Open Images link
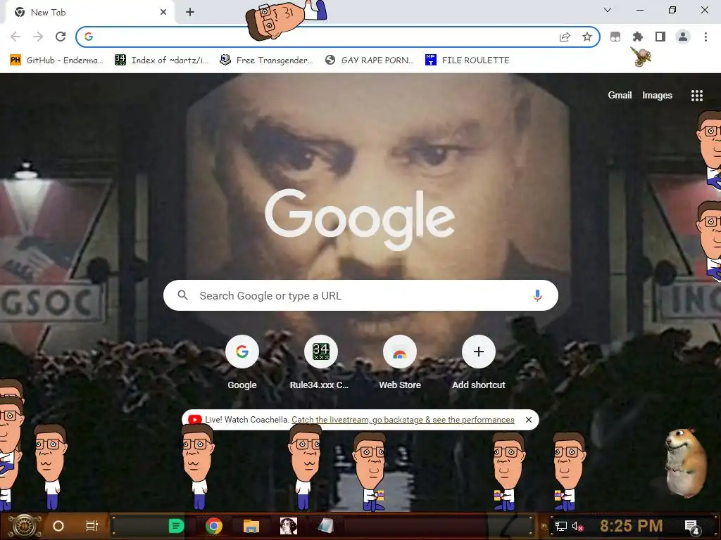721x540 pixels. (657, 95)
